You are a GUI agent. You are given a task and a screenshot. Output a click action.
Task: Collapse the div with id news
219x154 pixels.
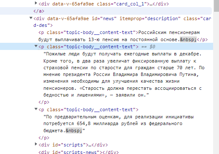pos(31,18)
